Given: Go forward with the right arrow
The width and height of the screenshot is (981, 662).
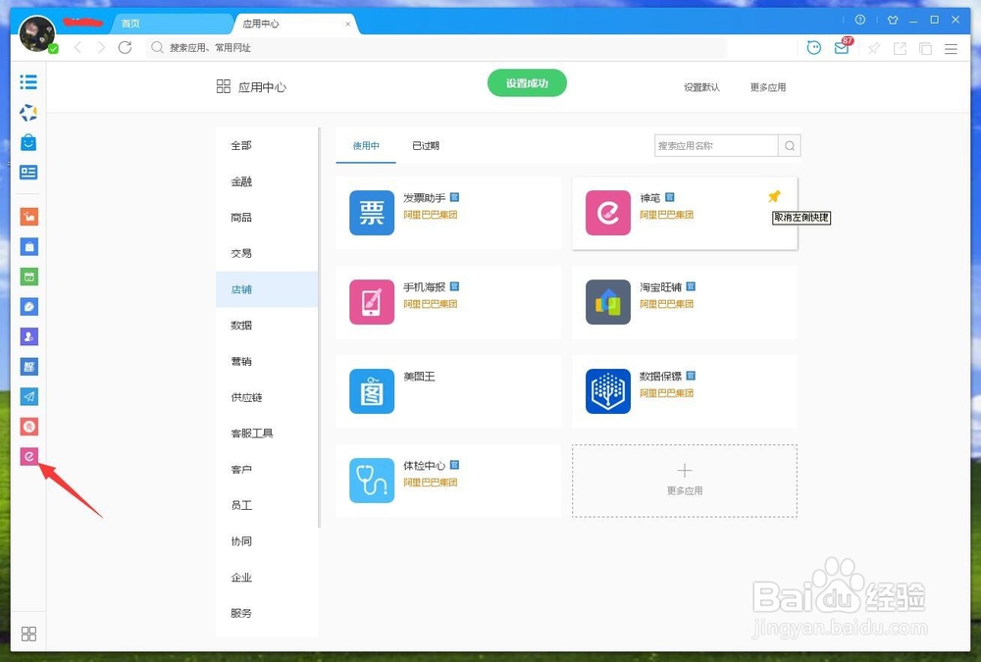Looking at the screenshot, I should tap(101, 47).
